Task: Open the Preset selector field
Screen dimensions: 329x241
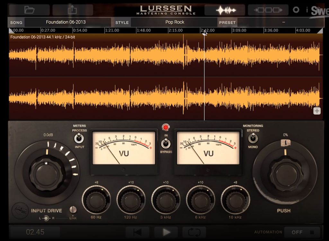Action: coord(280,22)
